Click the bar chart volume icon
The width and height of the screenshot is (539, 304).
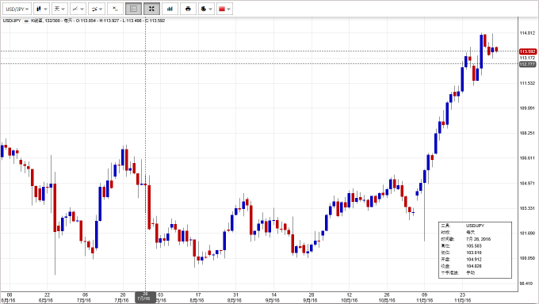click(170, 9)
